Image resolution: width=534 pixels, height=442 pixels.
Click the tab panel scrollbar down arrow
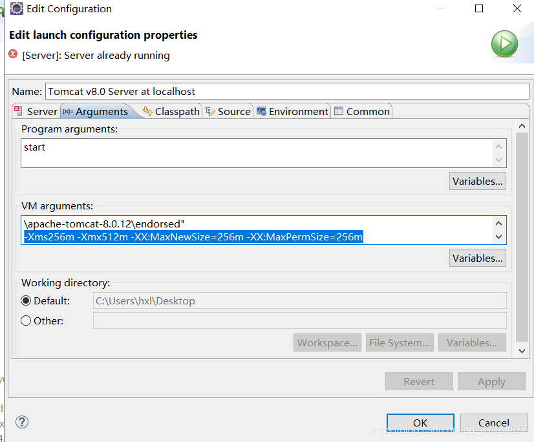click(522, 351)
